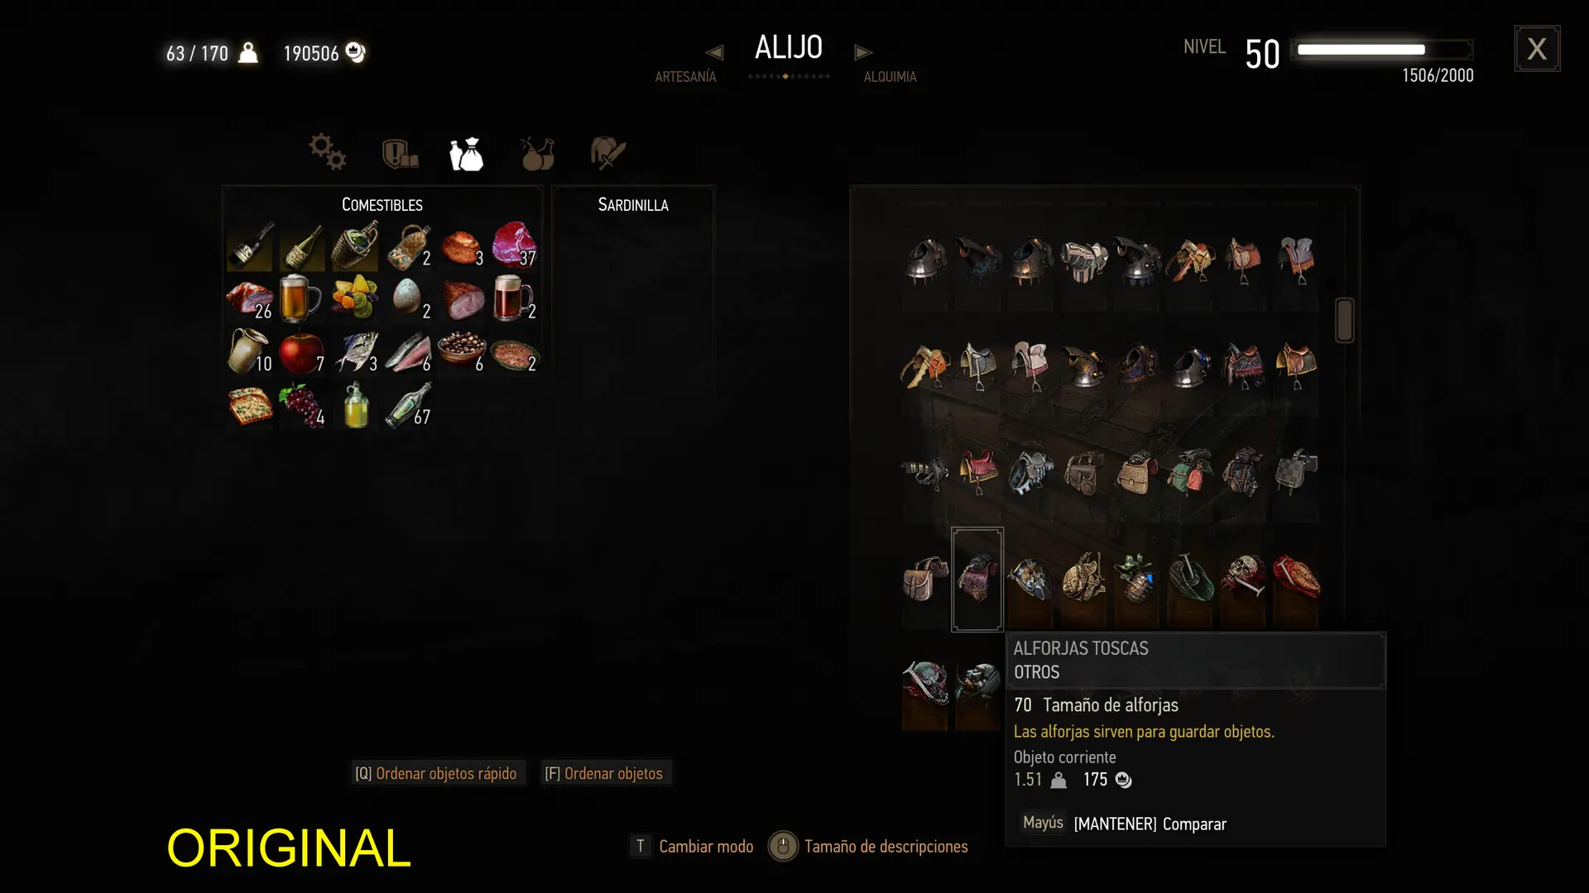
Task: Pick the beer mug item in Comestibles
Action: [x=301, y=298]
